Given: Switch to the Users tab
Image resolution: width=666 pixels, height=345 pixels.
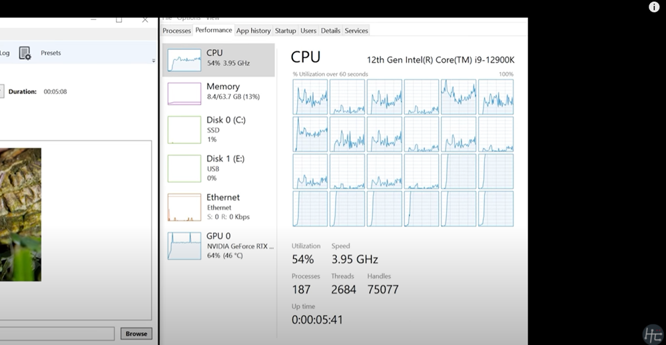Looking at the screenshot, I should 308,31.
